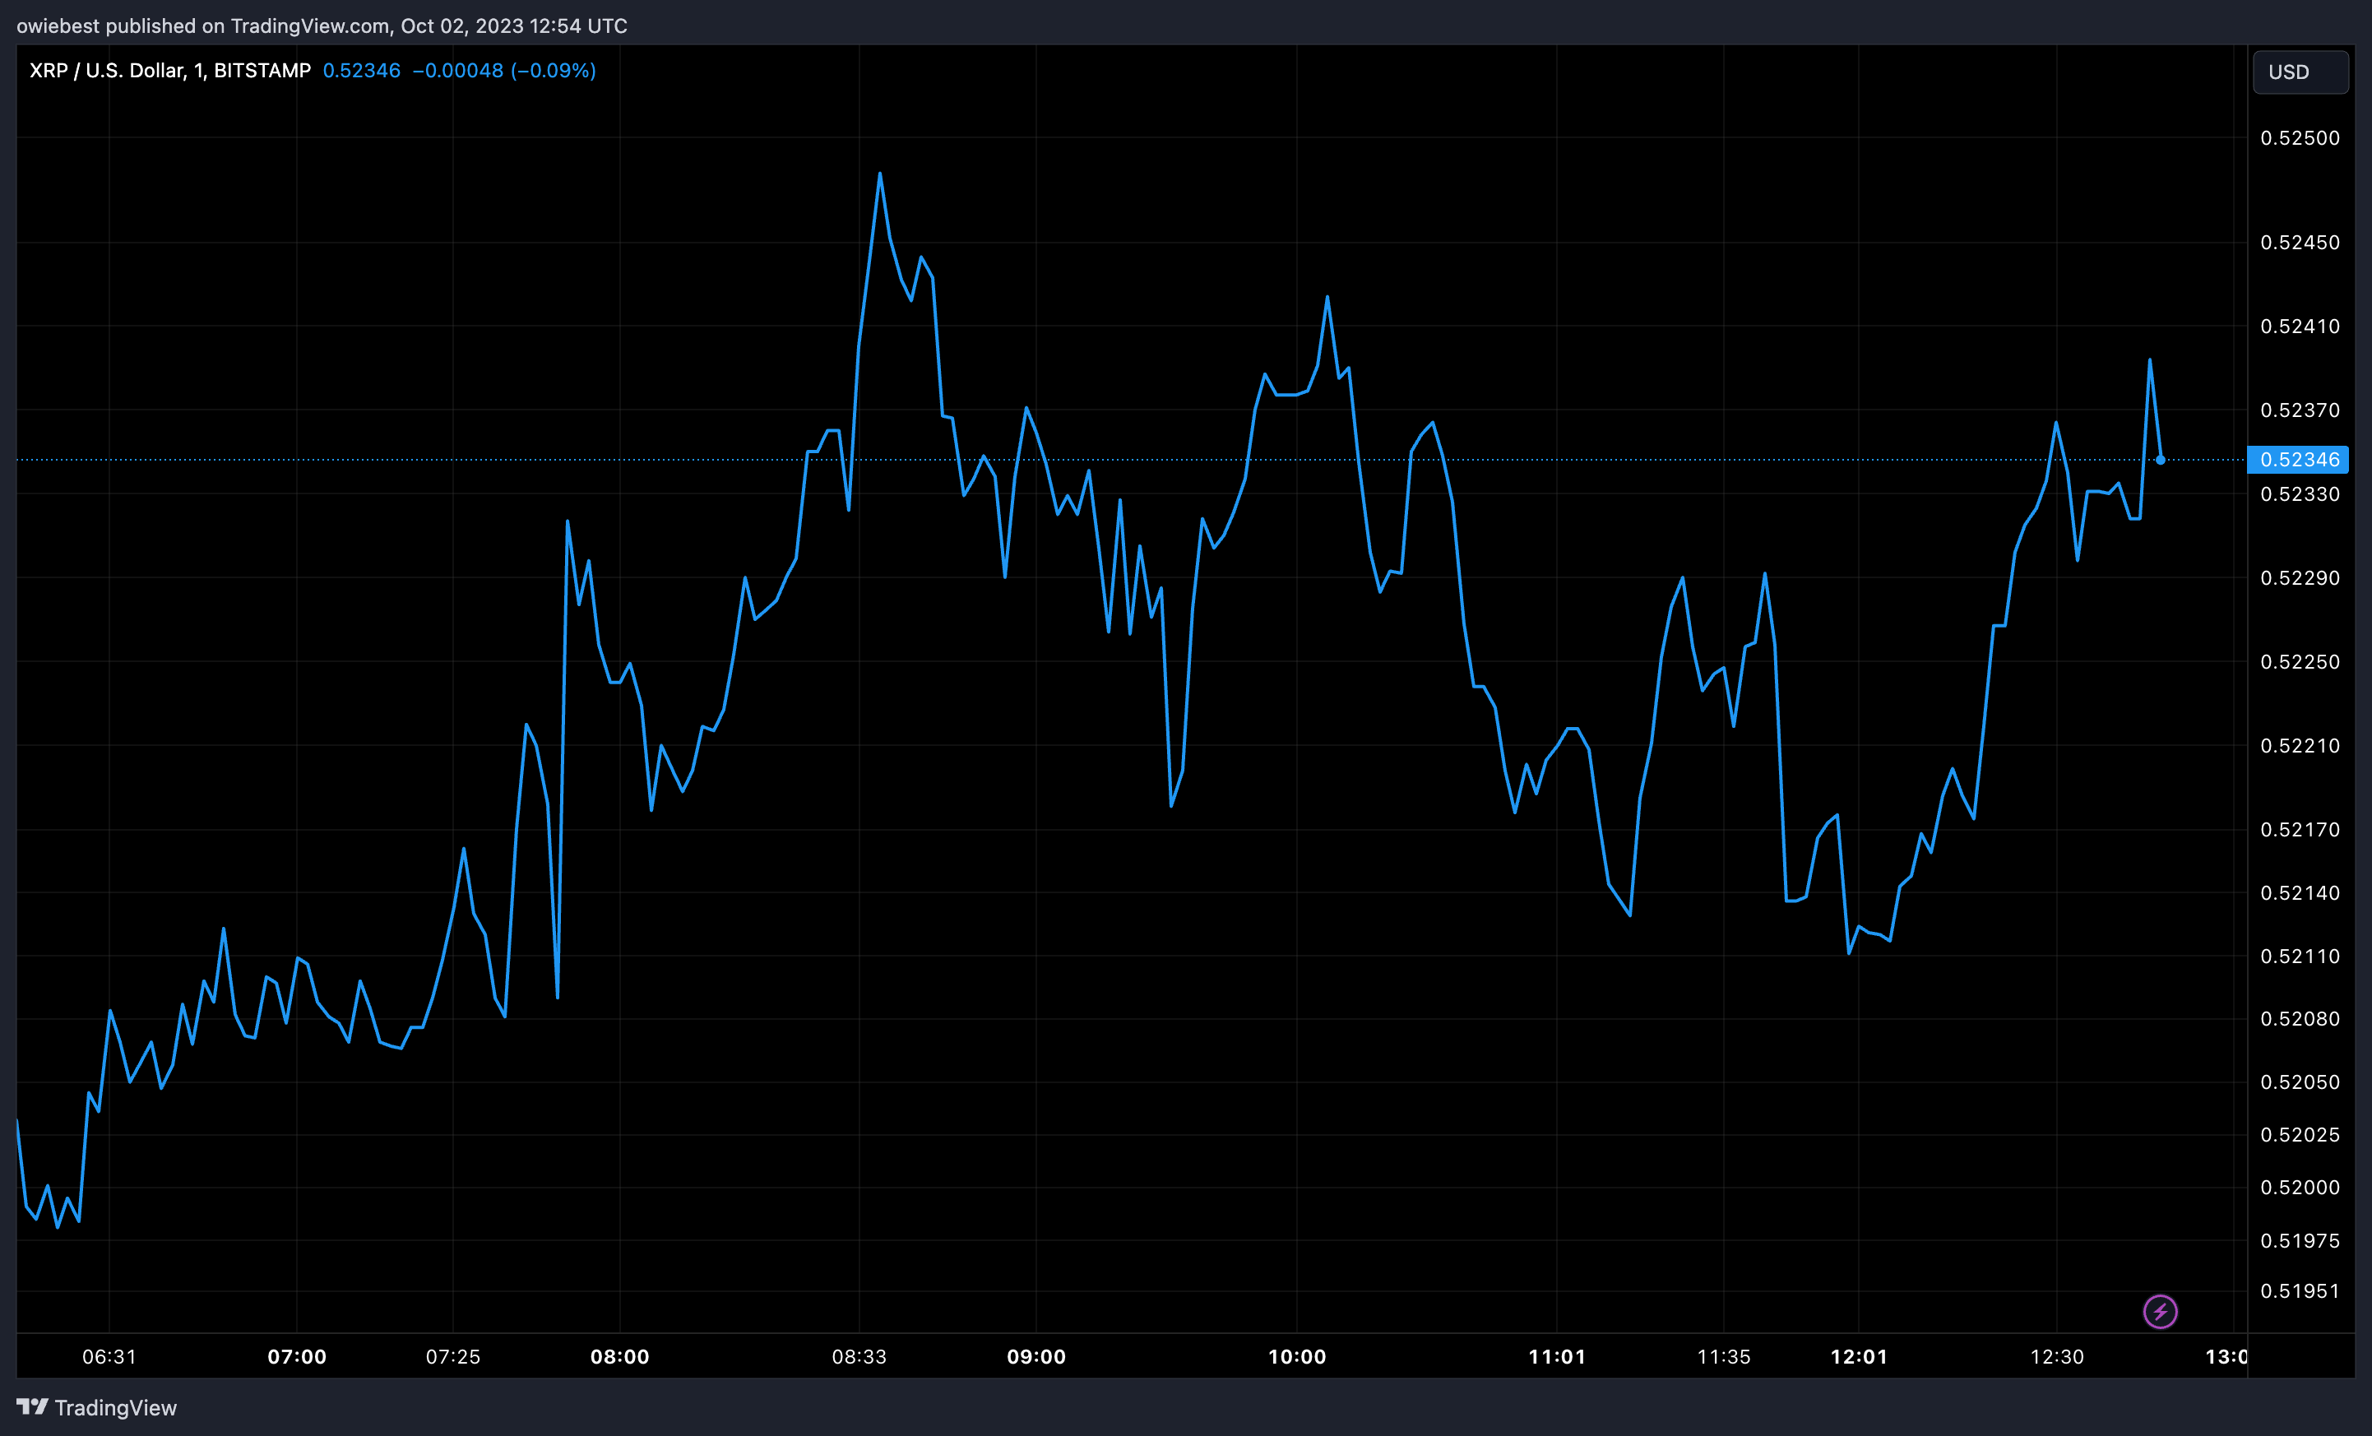Click the 0.52000 price axis label
The width and height of the screenshot is (2372, 1436).
(2300, 1187)
